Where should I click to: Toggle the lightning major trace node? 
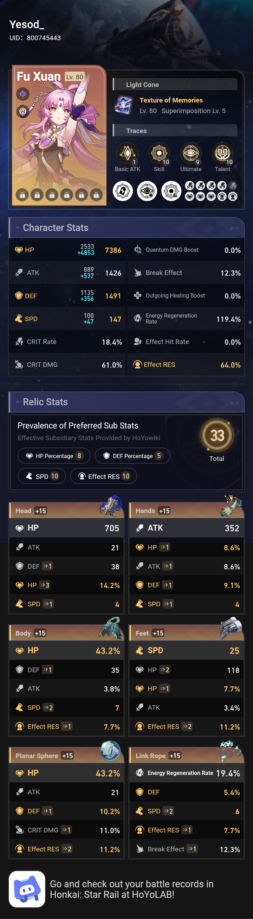(x=122, y=191)
